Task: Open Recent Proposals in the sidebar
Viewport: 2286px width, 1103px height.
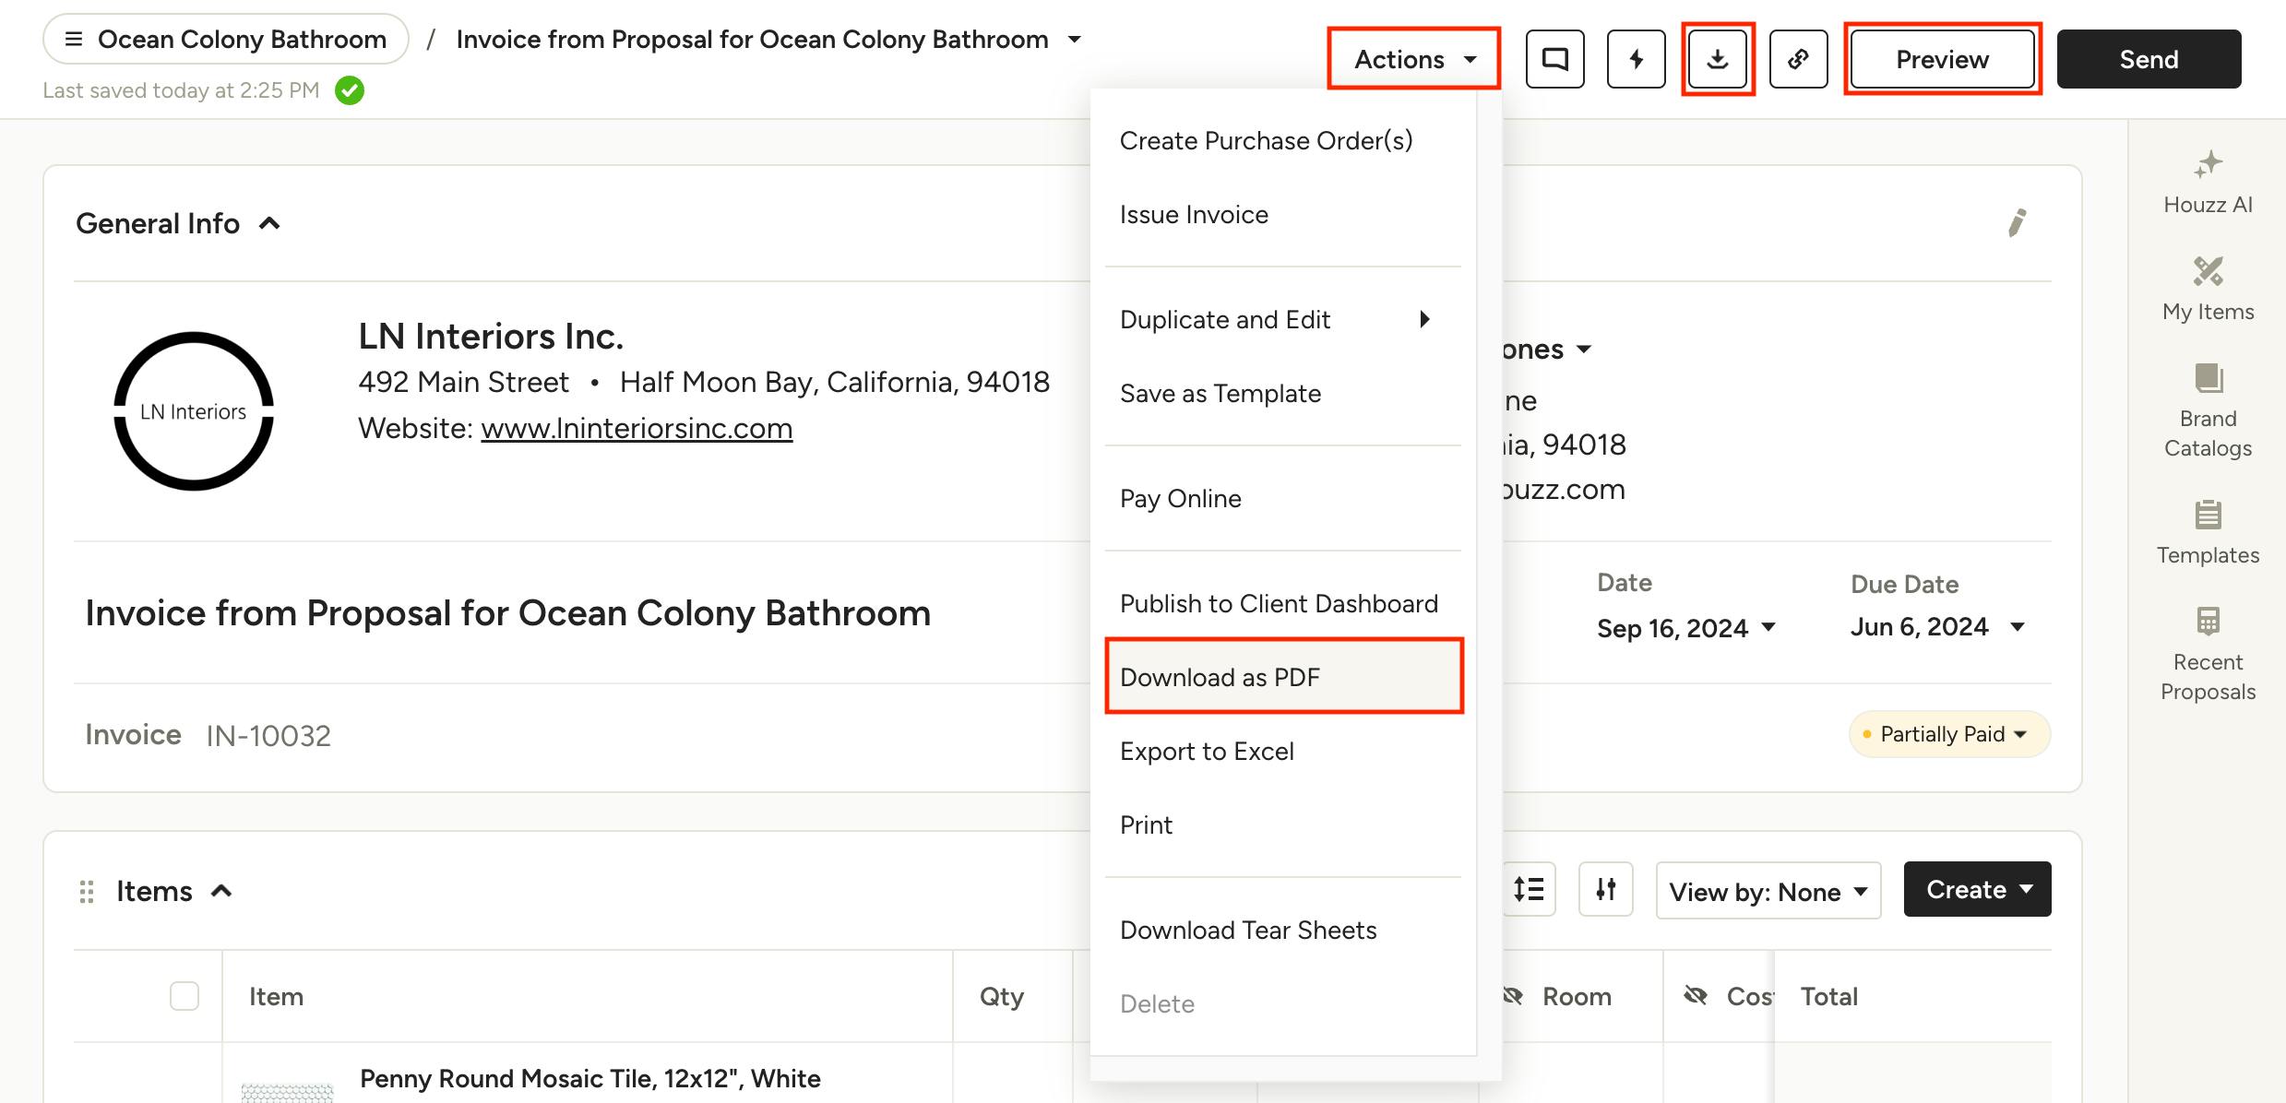Action: 2208,655
